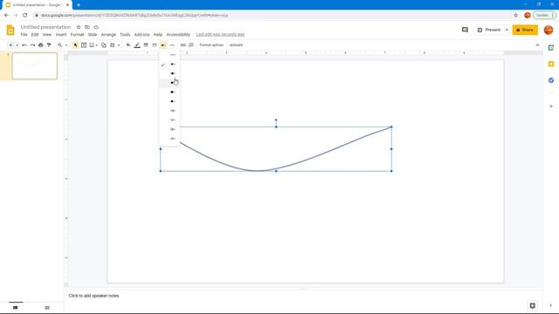Select slide 1 thumbnail in filmstrip

[35, 66]
